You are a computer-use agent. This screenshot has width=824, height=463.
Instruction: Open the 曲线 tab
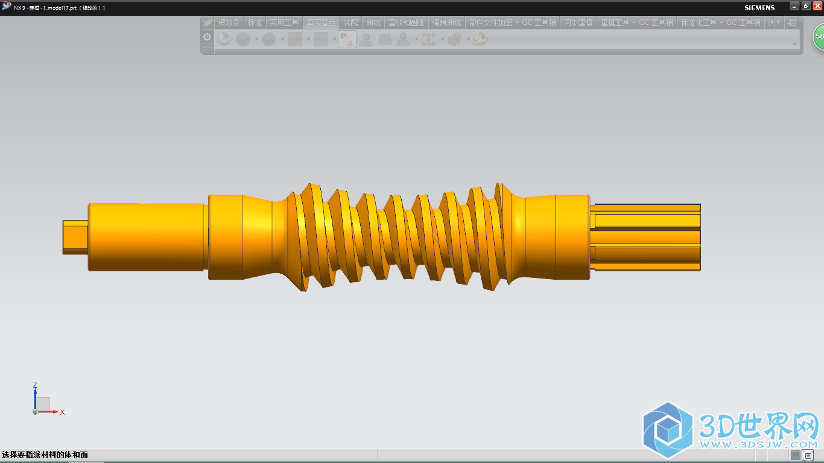point(373,22)
